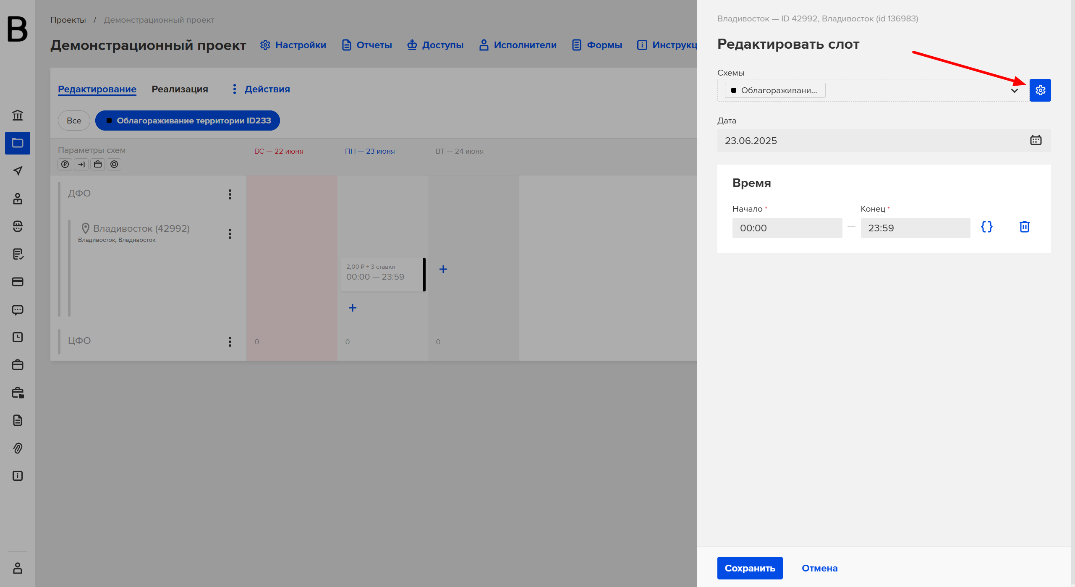Open the 00:00 — 23:59 slot card

(x=383, y=275)
